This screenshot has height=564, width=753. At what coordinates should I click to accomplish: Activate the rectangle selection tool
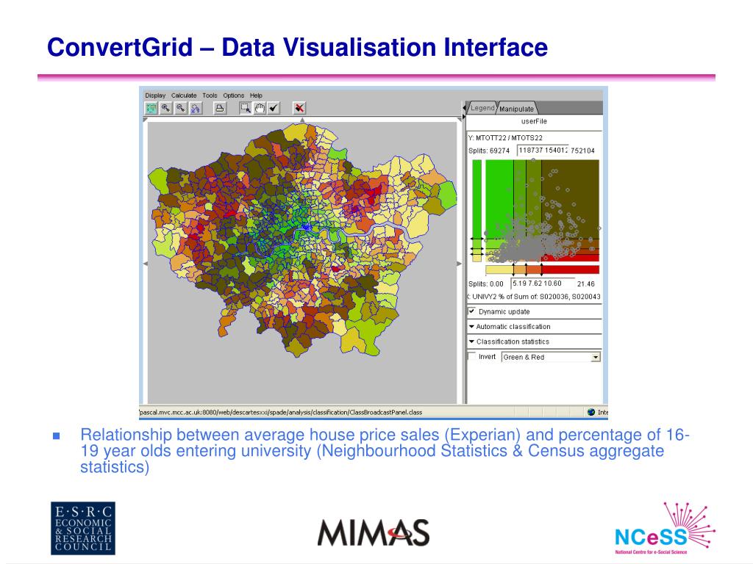246,109
